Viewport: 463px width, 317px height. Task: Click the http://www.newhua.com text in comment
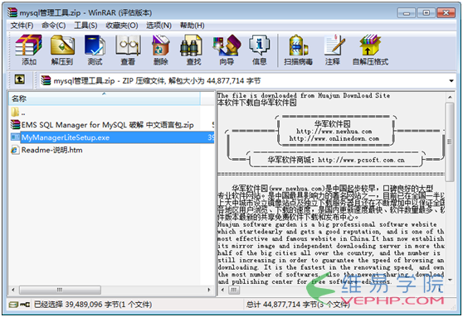pos(334,132)
